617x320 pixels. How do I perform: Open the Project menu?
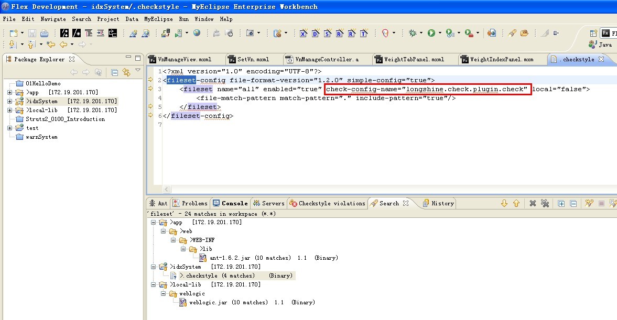pos(108,19)
